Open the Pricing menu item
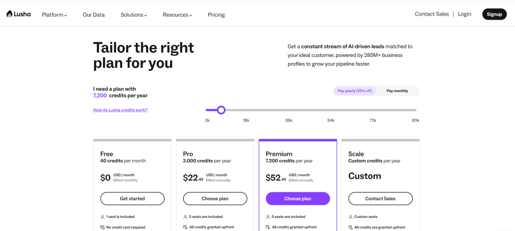 (216, 15)
